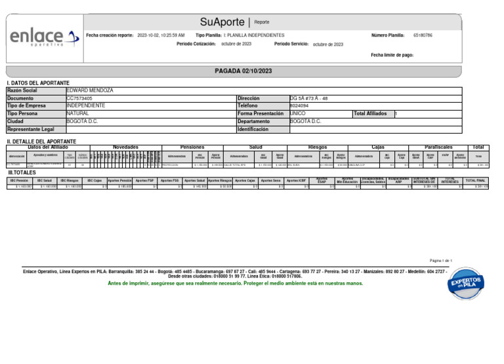Click the Aportes Sena totals header
The image size is (504, 364).
click(x=270, y=181)
